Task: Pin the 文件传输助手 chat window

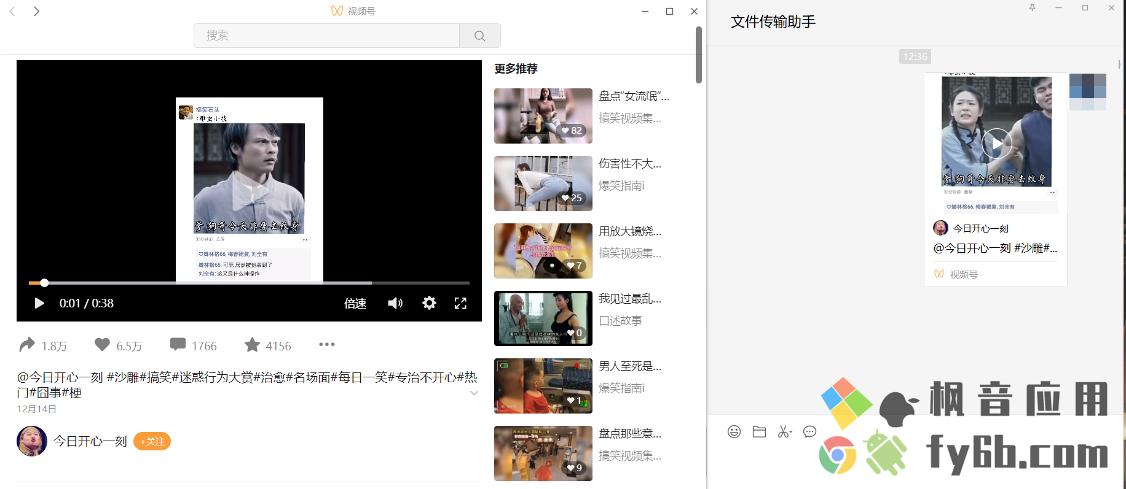Action: tap(1032, 7)
